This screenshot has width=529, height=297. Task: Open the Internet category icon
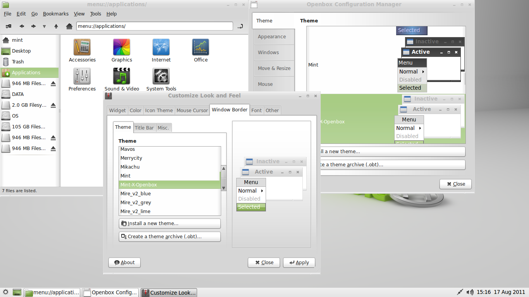[161, 47]
